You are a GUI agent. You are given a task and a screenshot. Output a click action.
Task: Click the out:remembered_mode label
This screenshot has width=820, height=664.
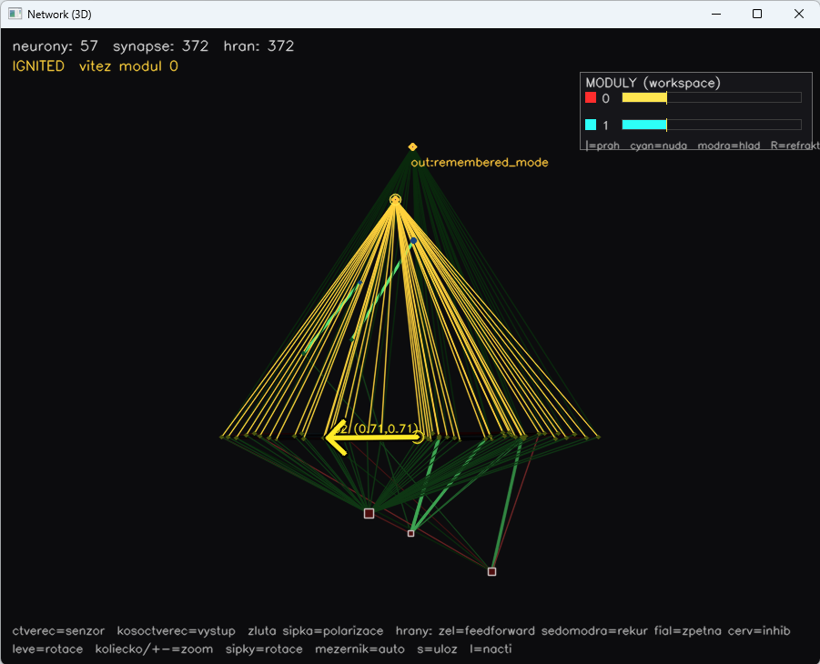(480, 163)
